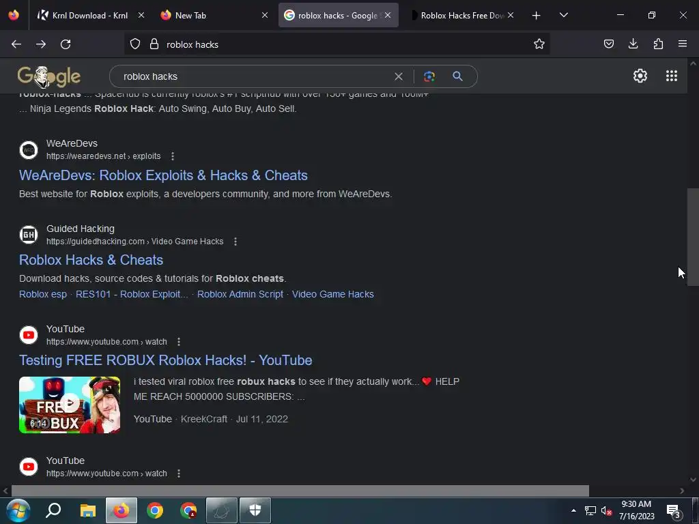Image resolution: width=699 pixels, height=524 pixels.
Task: Open new browser tab
Action: 536,16
